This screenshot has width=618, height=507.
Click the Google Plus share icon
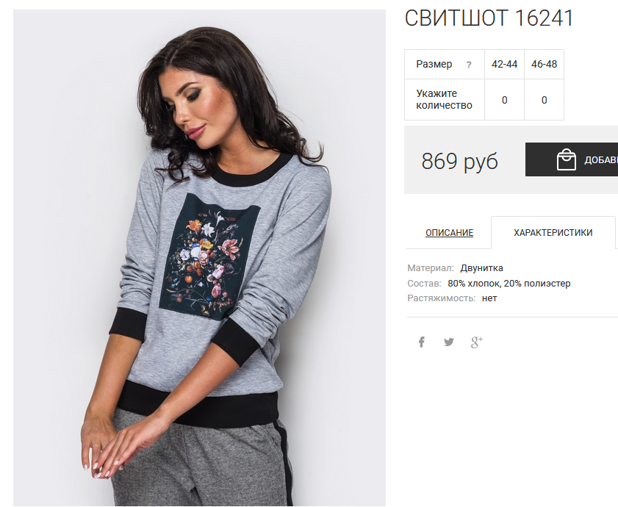pyautogui.click(x=476, y=342)
